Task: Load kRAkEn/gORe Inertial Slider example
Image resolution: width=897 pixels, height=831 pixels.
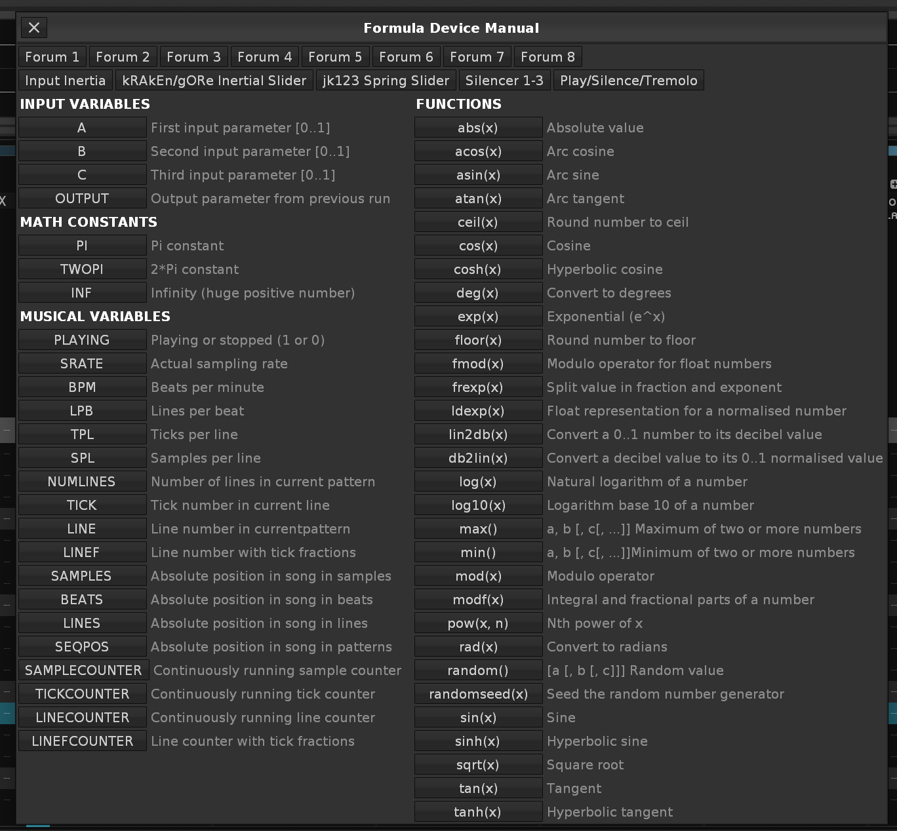Action: [214, 81]
